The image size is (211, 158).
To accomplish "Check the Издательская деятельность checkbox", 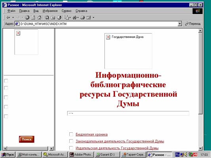I will tap(71, 148).
